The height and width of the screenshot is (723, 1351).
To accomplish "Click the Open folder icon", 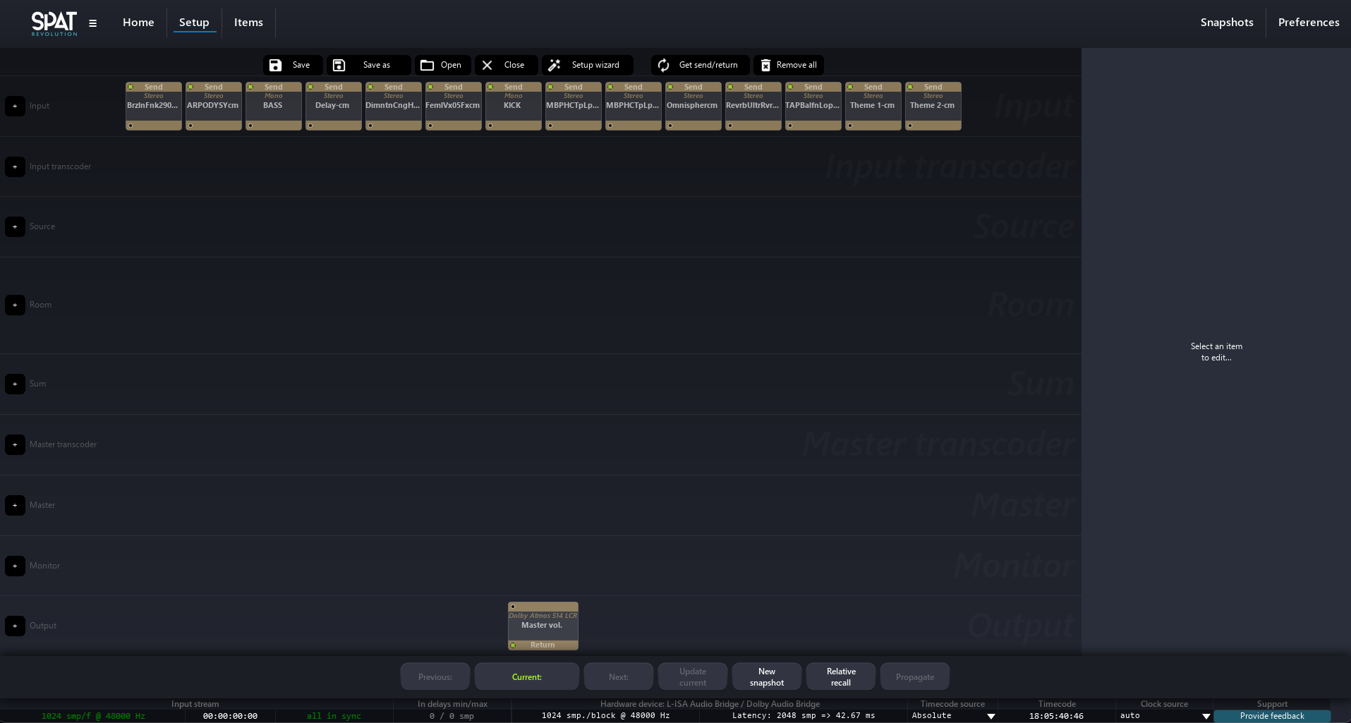I will click(x=427, y=65).
